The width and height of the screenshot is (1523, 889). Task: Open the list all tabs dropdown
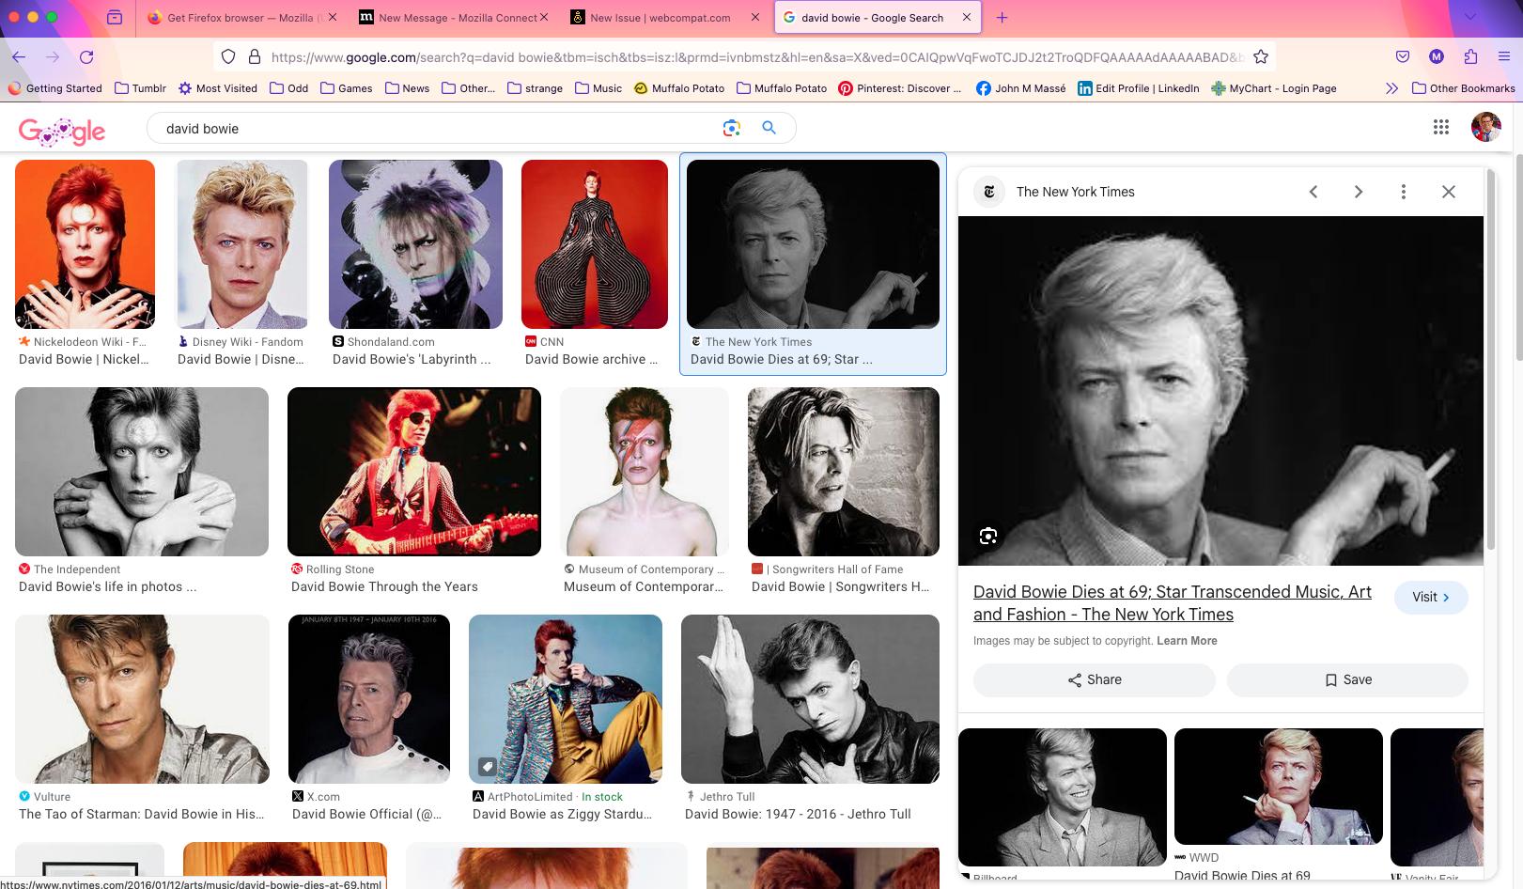[1470, 17]
